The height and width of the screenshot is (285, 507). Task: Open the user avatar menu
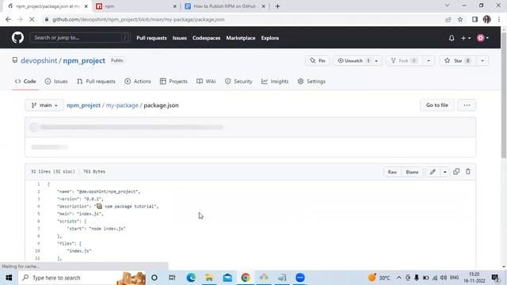click(x=482, y=38)
